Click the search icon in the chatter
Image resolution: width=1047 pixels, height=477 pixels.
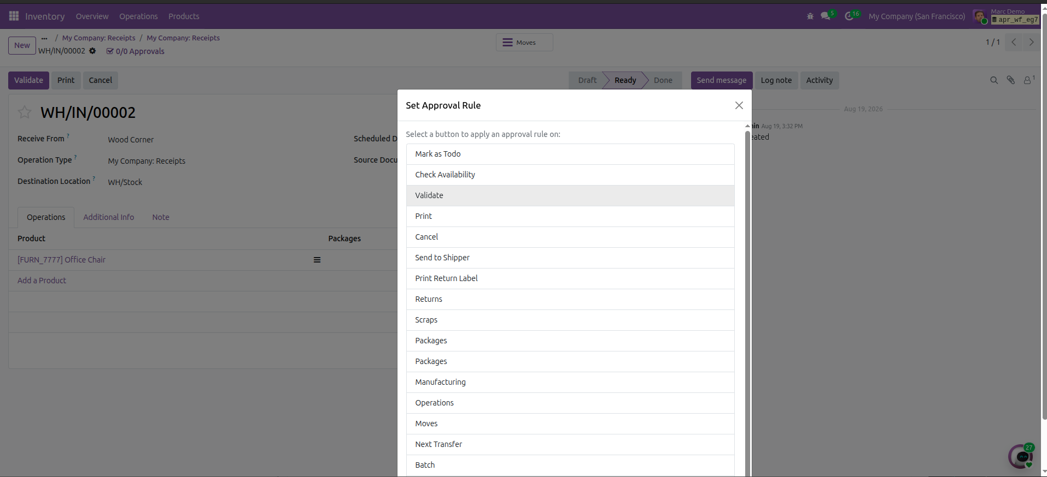coord(994,80)
